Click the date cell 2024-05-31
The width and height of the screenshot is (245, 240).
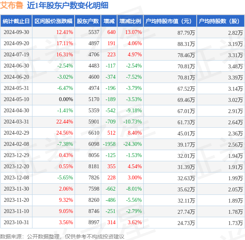click(16, 88)
